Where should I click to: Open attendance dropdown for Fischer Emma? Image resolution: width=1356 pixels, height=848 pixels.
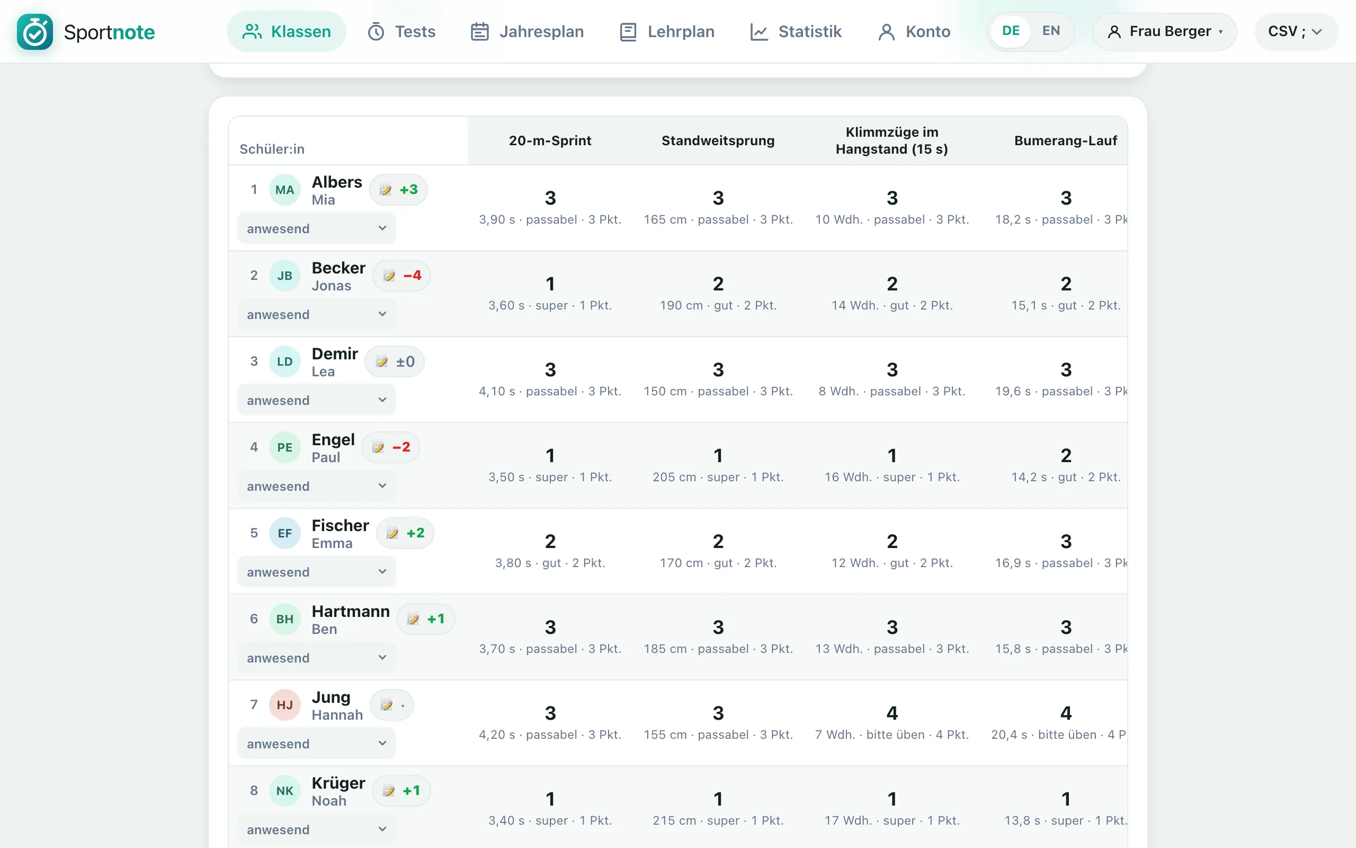(x=317, y=571)
